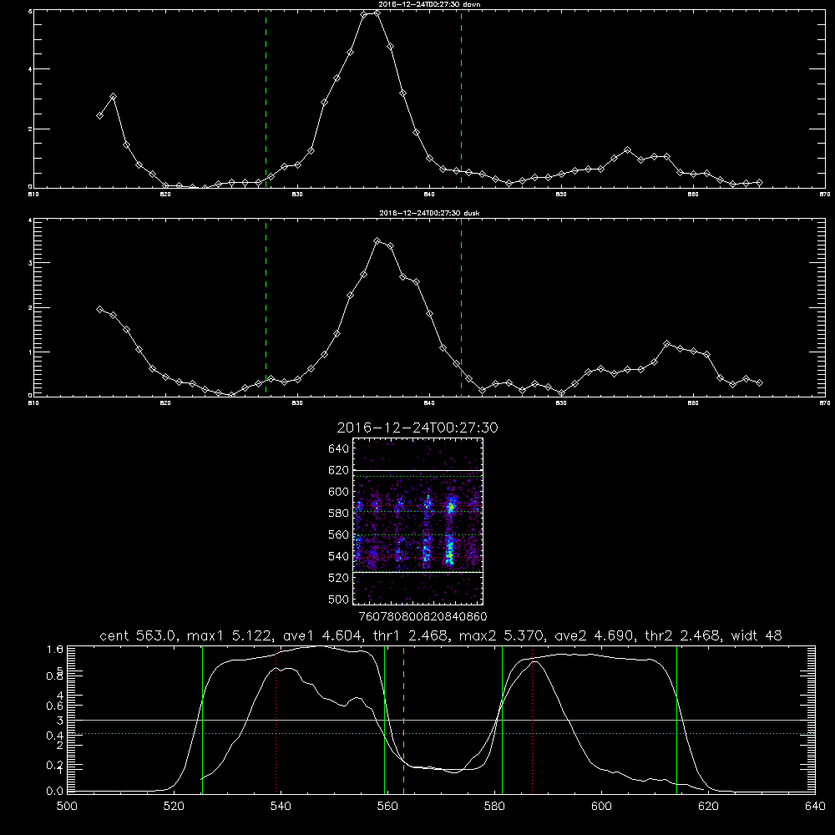Click the '0.0' label on bottom plot y-axis
The width and height of the screenshot is (835, 835).
pos(54,792)
